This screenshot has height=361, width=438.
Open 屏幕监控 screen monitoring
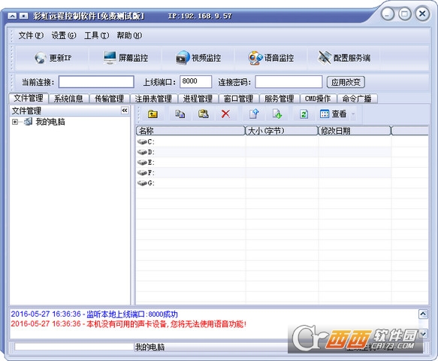[125, 58]
